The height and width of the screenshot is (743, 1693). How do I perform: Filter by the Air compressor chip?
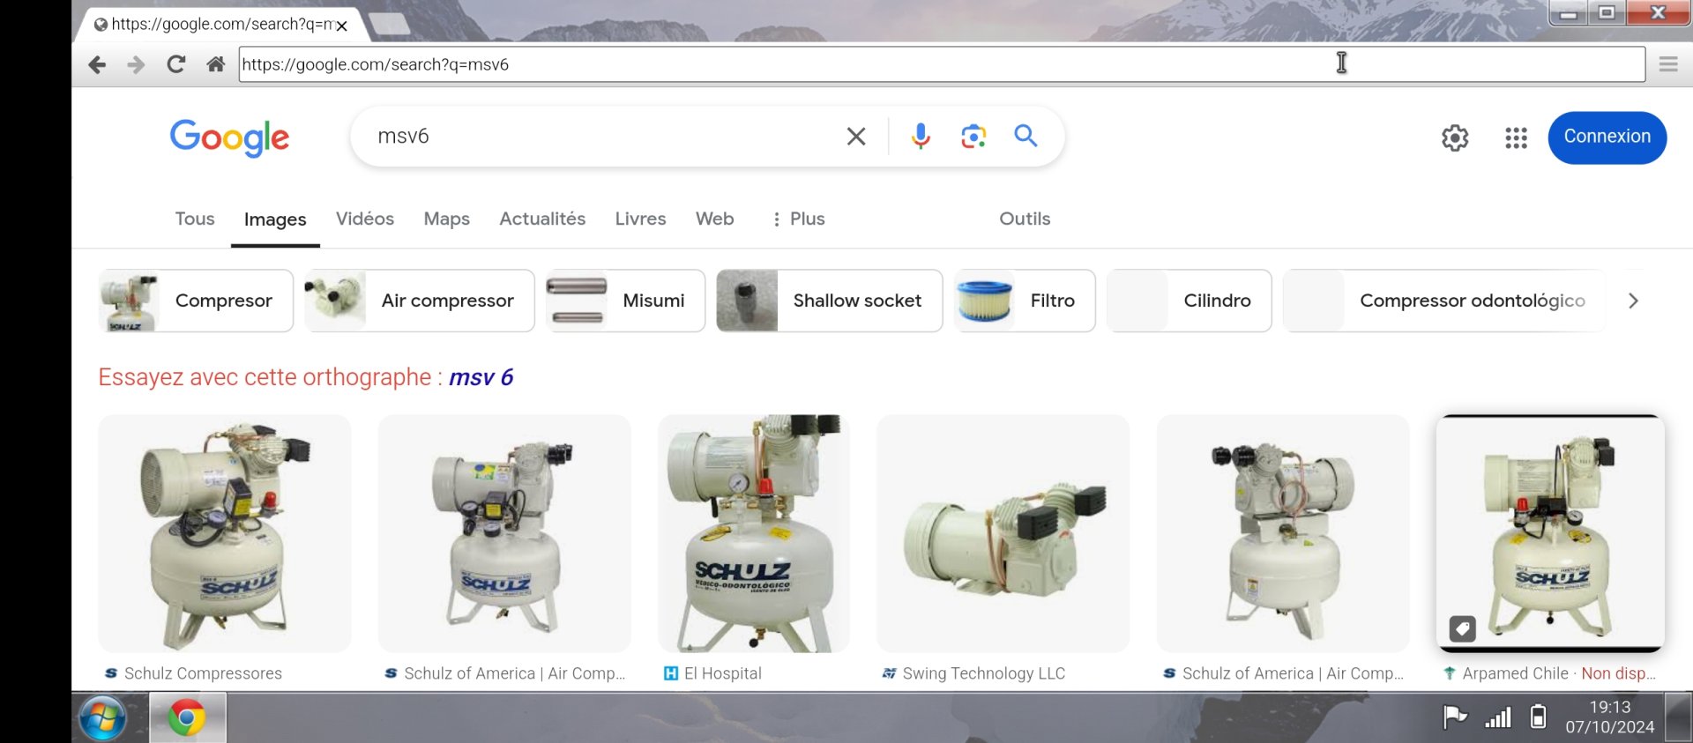[420, 301]
